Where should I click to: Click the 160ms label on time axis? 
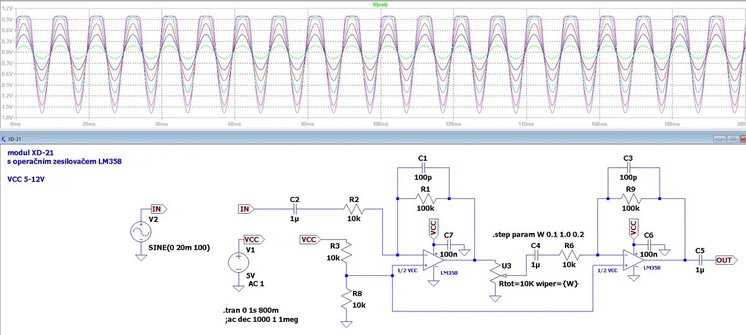(599, 125)
